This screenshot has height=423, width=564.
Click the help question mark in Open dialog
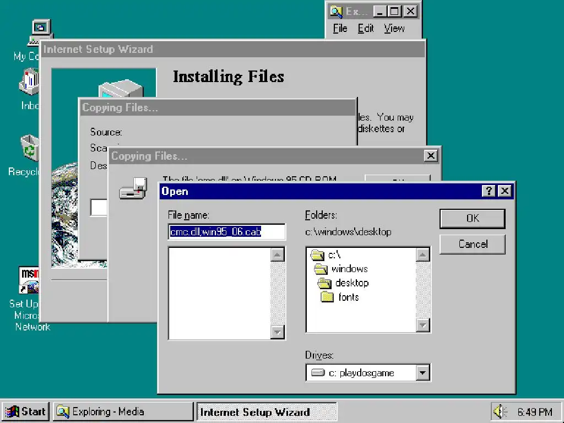pos(489,191)
